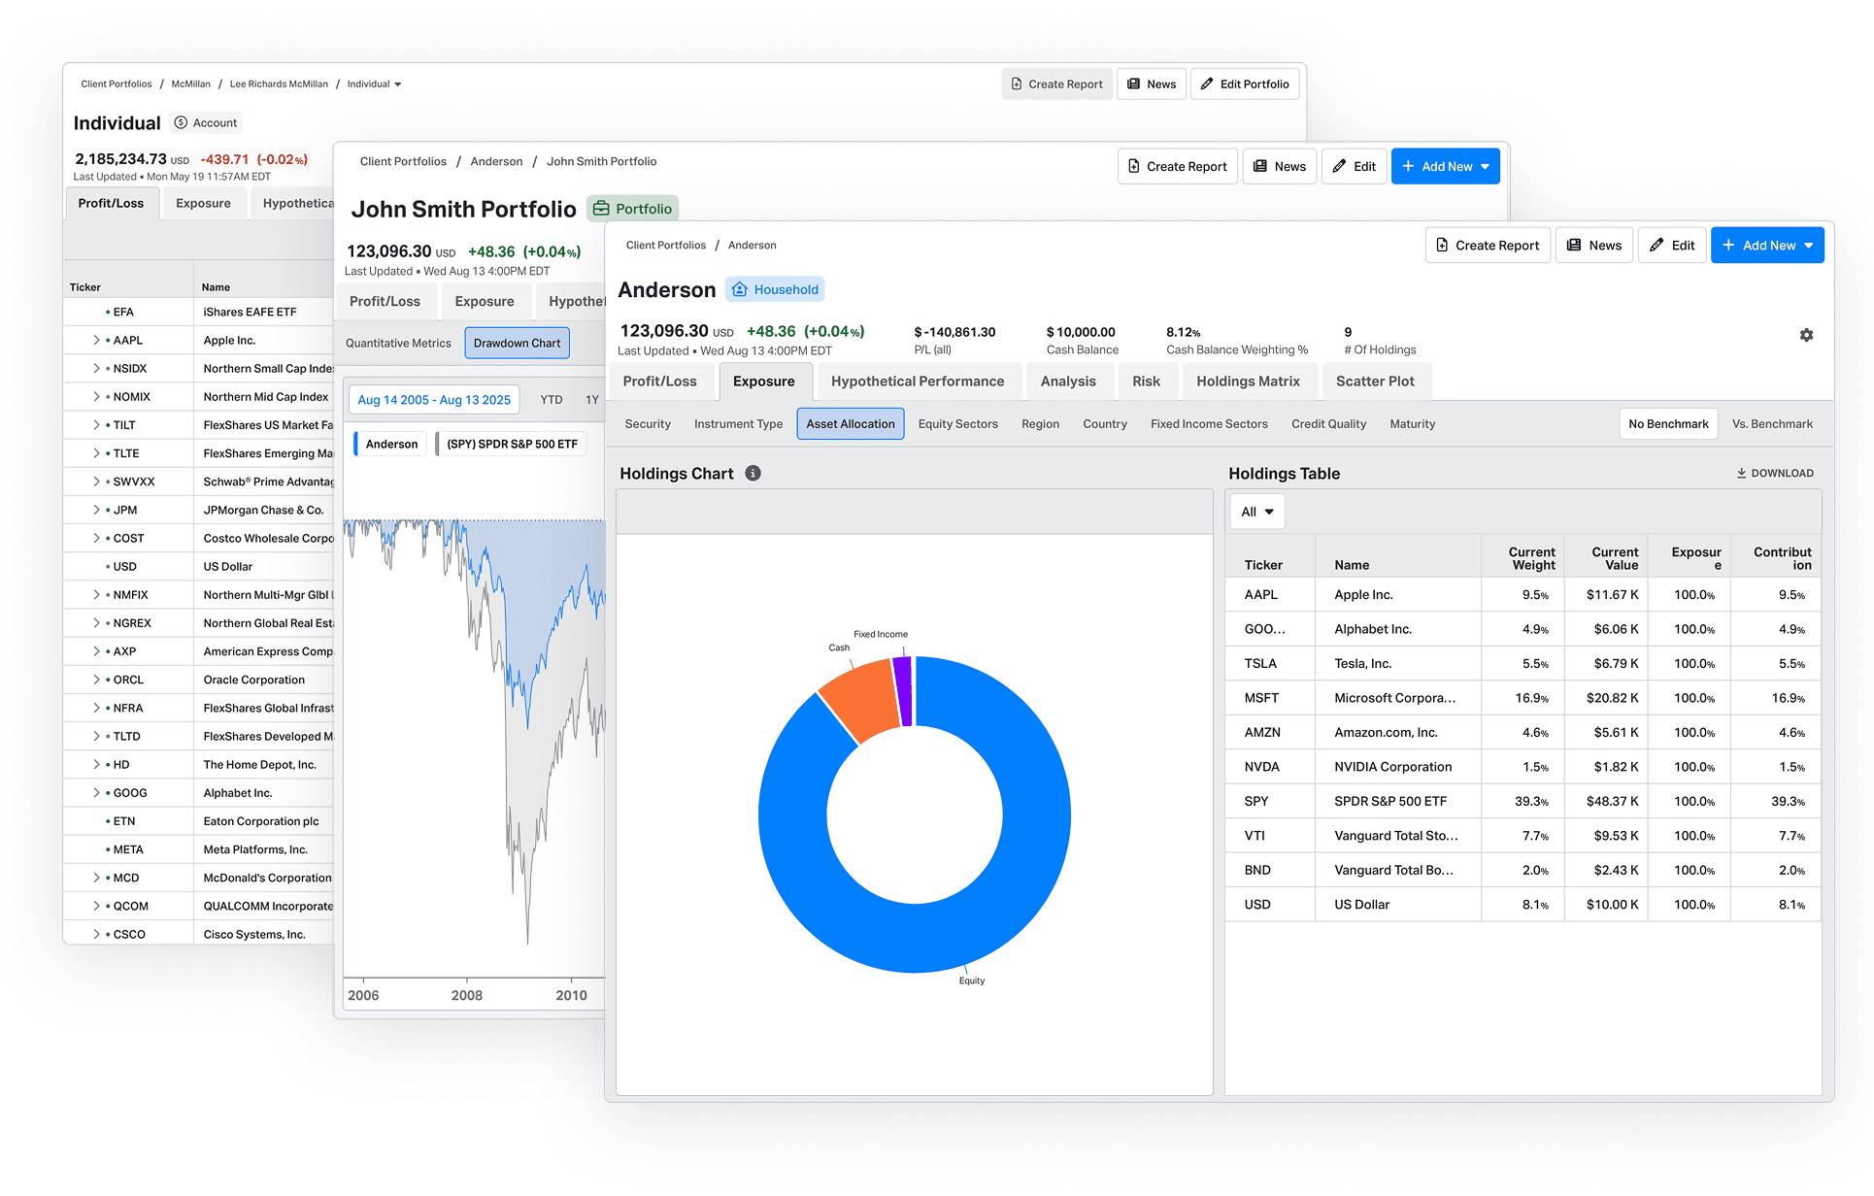Click the Client Portfolios breadcrumb link
This screenshot has width=1874, height=1196.
click(x=665, y=245)
